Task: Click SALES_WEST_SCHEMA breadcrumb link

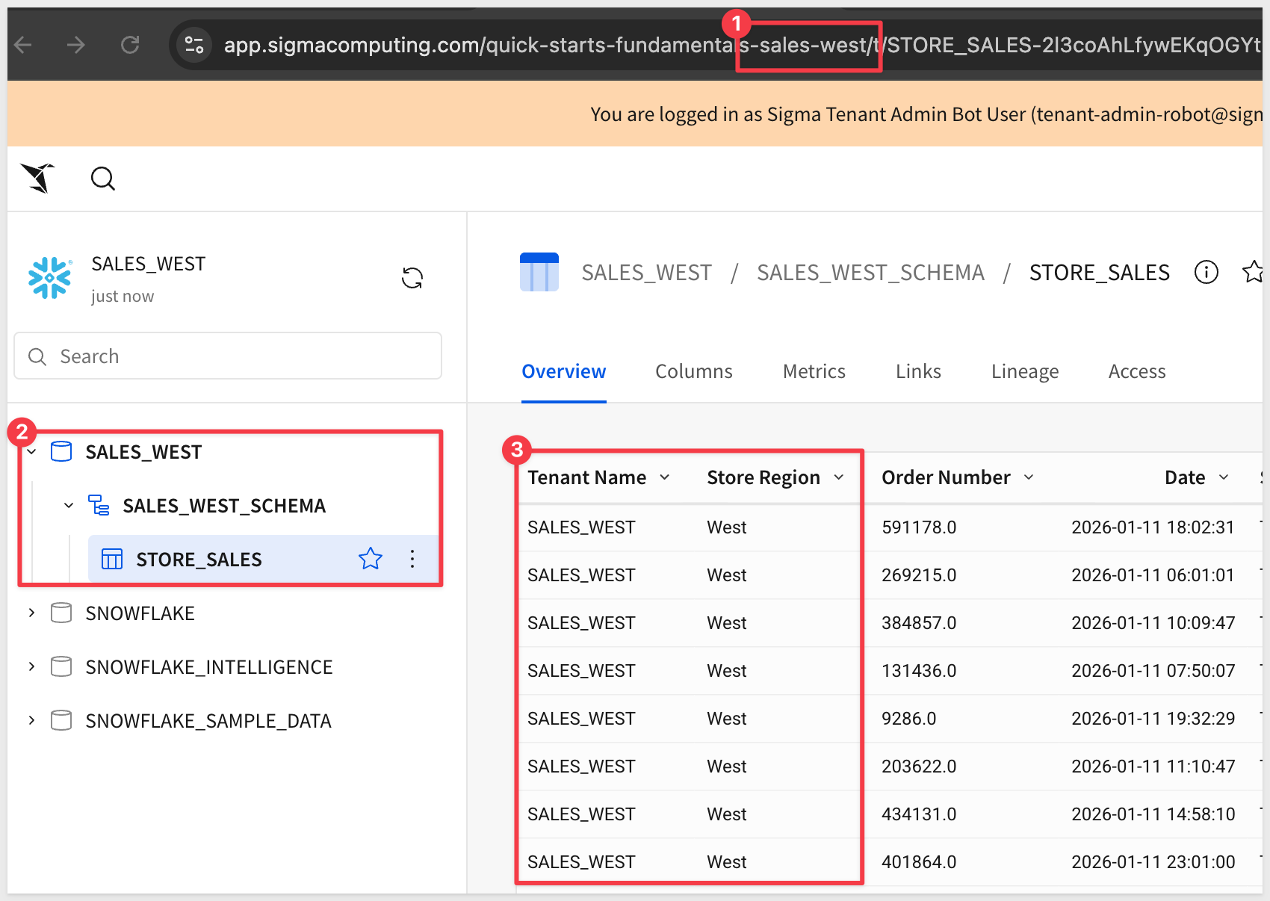Action: [x=870, y=273]
